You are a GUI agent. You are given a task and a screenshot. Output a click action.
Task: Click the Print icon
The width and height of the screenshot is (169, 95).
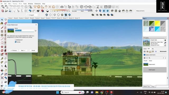point(38,11)
